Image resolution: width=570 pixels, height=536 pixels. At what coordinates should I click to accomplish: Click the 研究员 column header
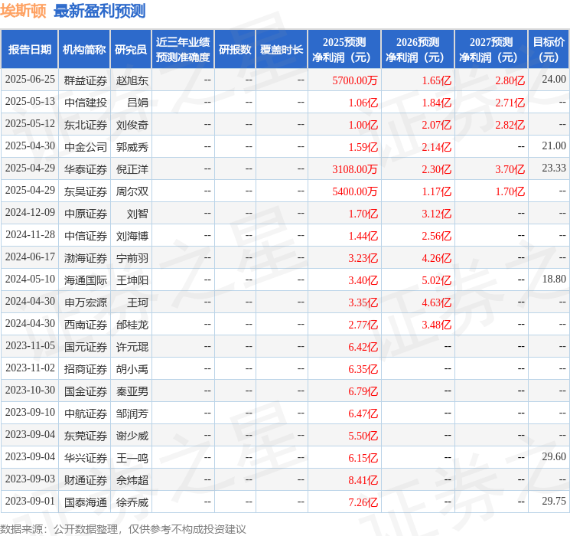click(x=131, y=50)
